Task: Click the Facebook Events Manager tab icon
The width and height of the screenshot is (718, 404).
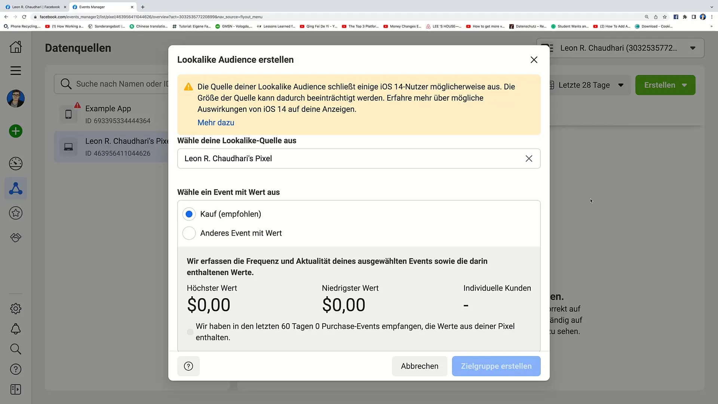Action: coord(75,6)
